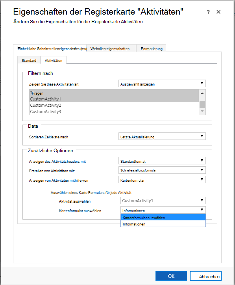Select the Einheitliche Schnittstelleneigenschaften (neu) tab
Image resolution: width=235 pixels, height=285 pixels.
click(x=50, y=48)
